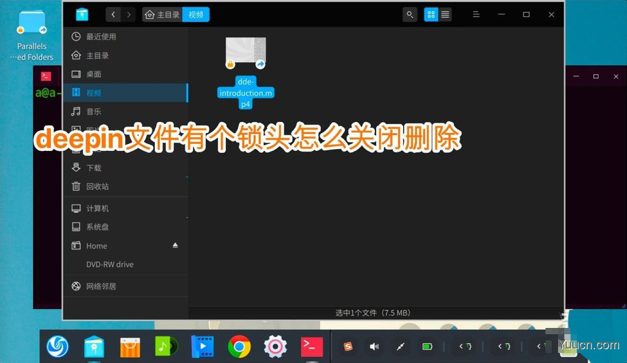Click the forward navigation arrow
This screenshot has height=363, width=627.
click(x=127, y=14)
